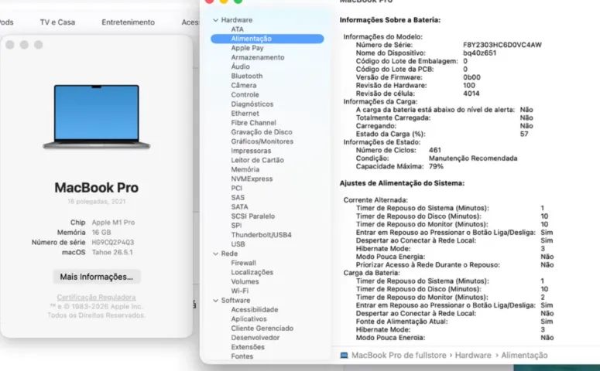Viewport: 600px width, 371px height.
Task: Select Alimentação in the sidebar
Action: tap(267, 39)
